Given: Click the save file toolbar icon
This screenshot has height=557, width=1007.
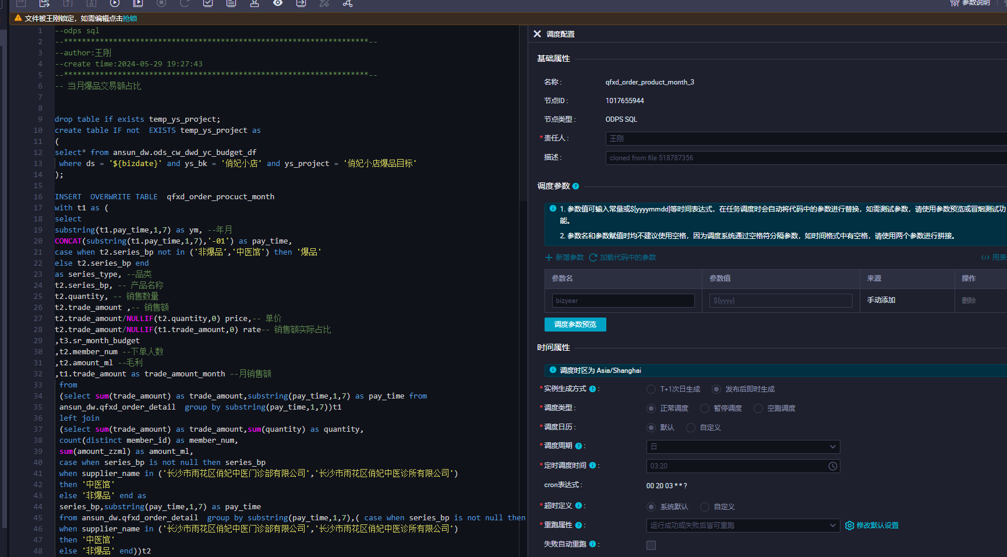Looking at the screenshot, I should [x=21, y=3].
